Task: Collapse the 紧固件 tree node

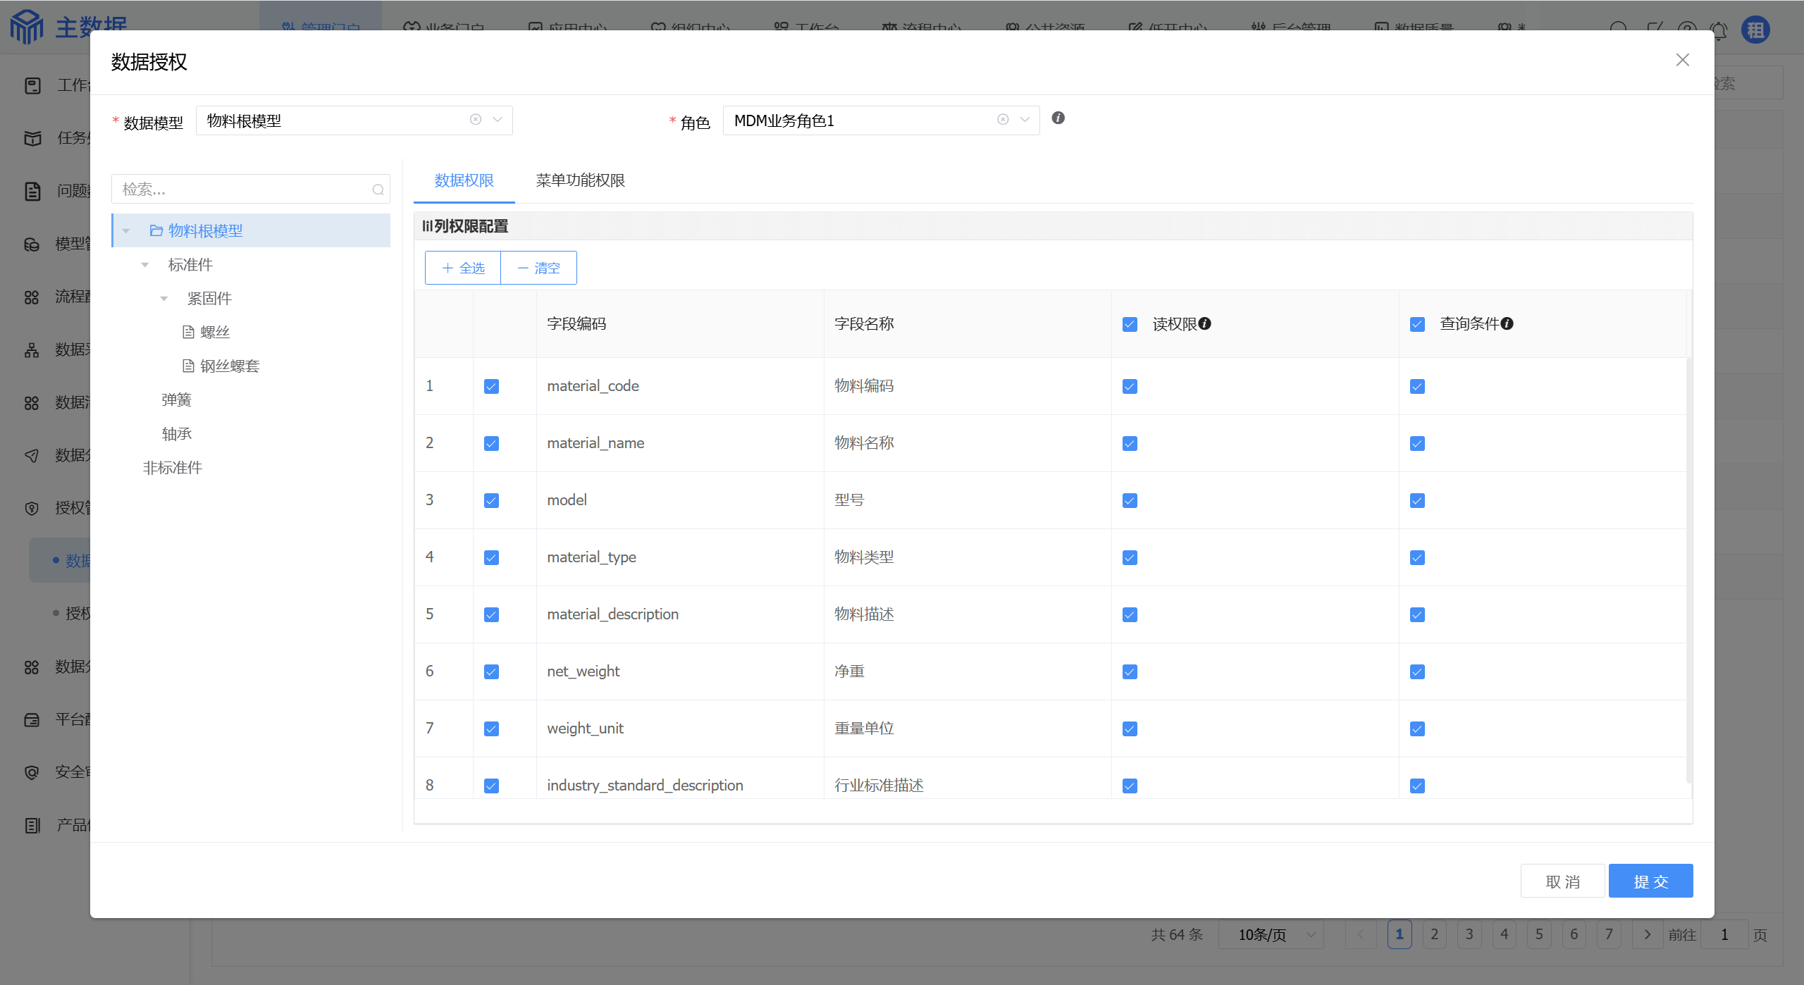Action: click(x=164, y=299)
